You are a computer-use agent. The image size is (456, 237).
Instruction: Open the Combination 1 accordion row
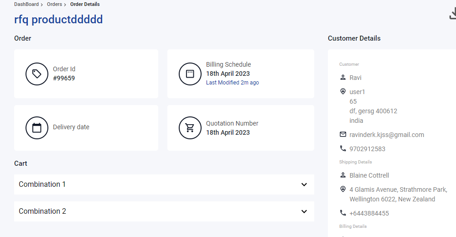[164, 184]
